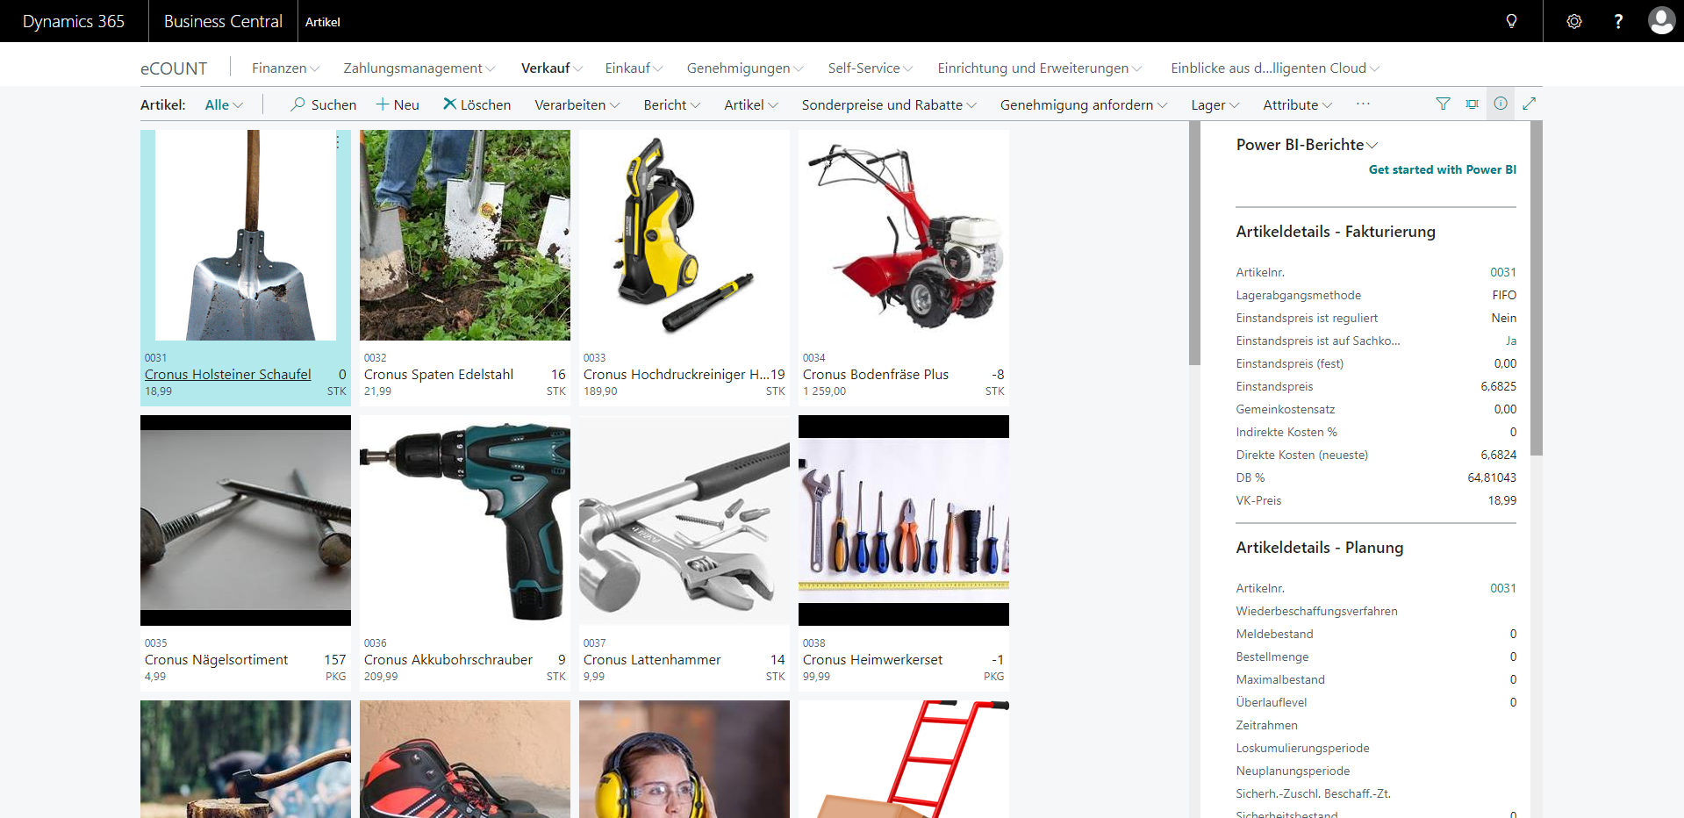Image resolution: width=1684 pixels, height=818 pixels.
Task: Click the Artikeldetails - Planung heading
Action: (1319, 548)
